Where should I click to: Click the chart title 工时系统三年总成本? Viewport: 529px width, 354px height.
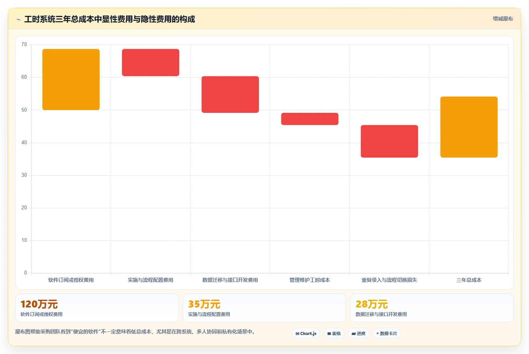109,19
